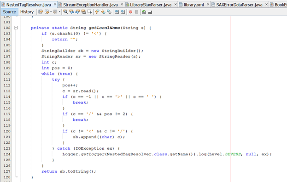Viewport: 287px width, 182px height.
Task: Click the getLocalName method name
Action: click(104, 28)
